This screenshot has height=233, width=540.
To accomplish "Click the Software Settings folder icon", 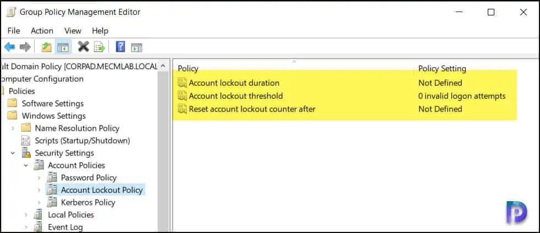I will coord(13,103).
